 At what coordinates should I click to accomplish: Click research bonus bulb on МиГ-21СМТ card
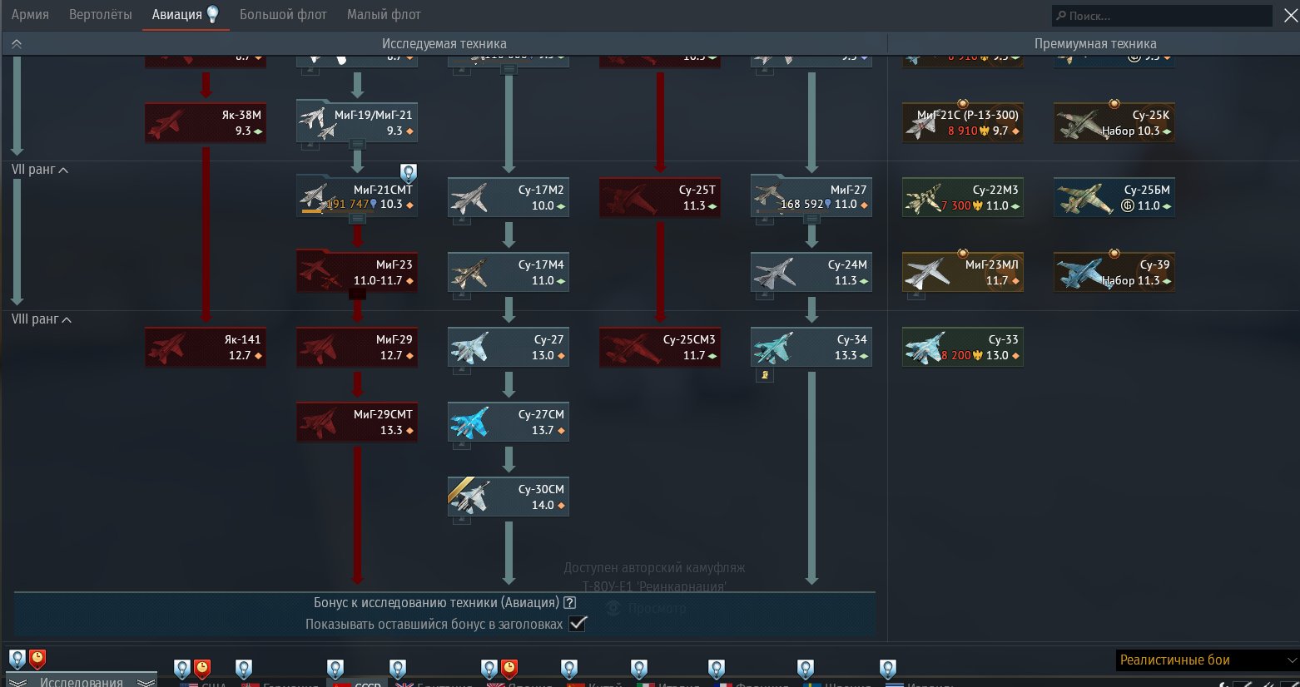(x=409, y=173)
